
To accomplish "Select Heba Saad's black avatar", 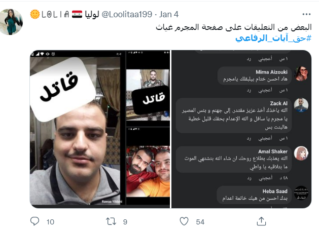I will (301, 193).
